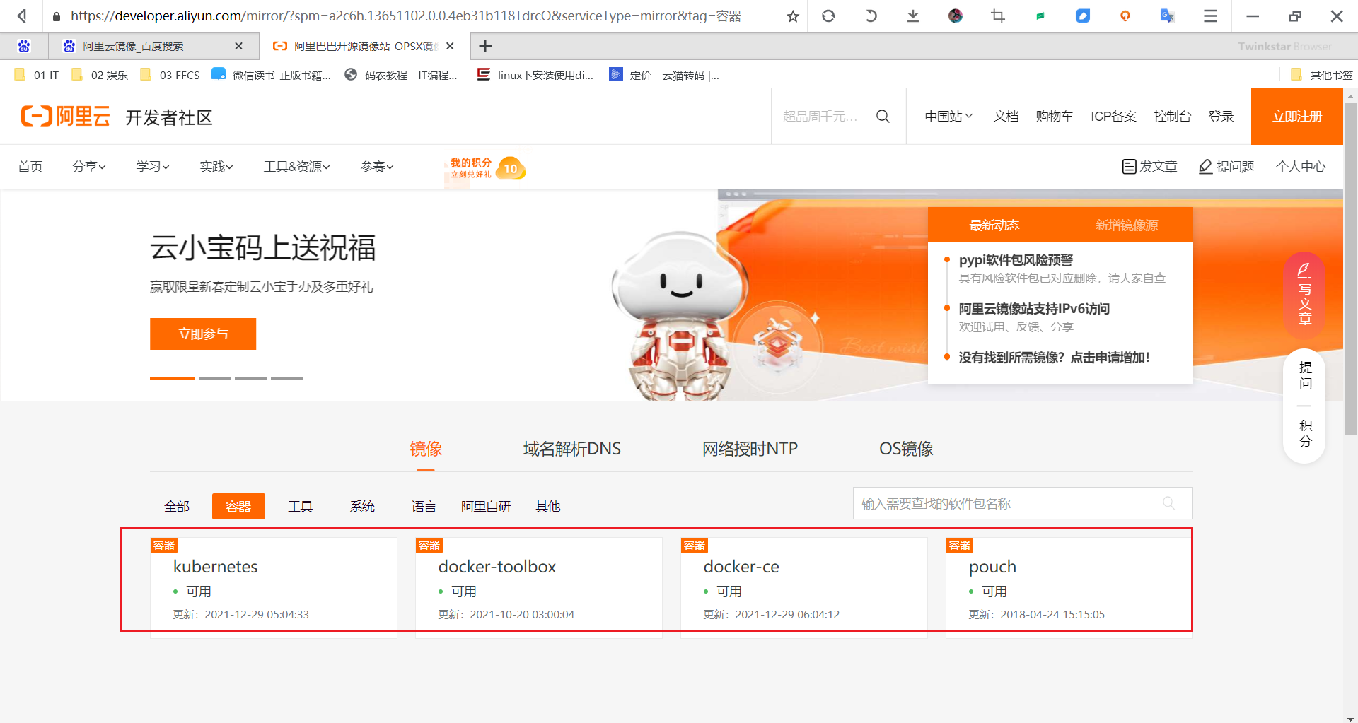The image size is (1358, 723).
Task: Click the site search magnifier icon
Action: [883, 117]
